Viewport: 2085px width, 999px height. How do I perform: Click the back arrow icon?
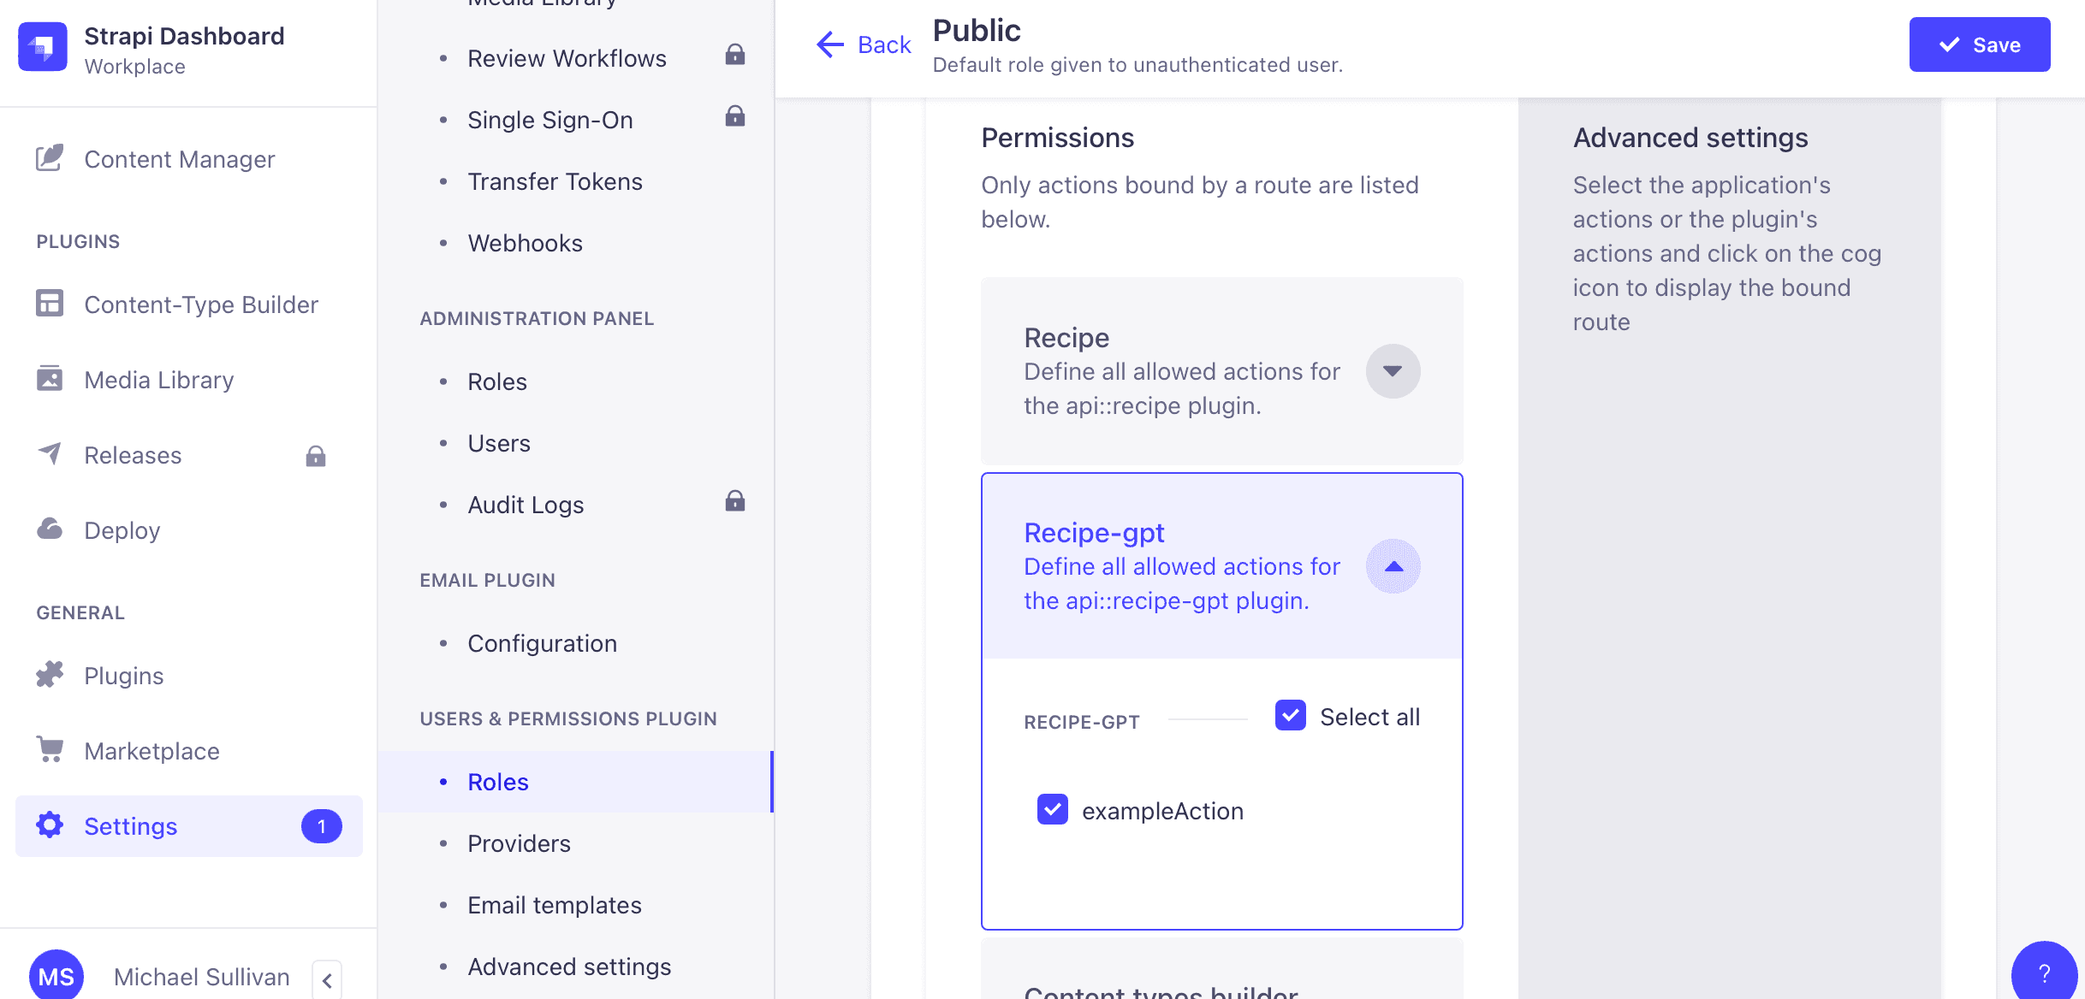[x=830, y=44]
